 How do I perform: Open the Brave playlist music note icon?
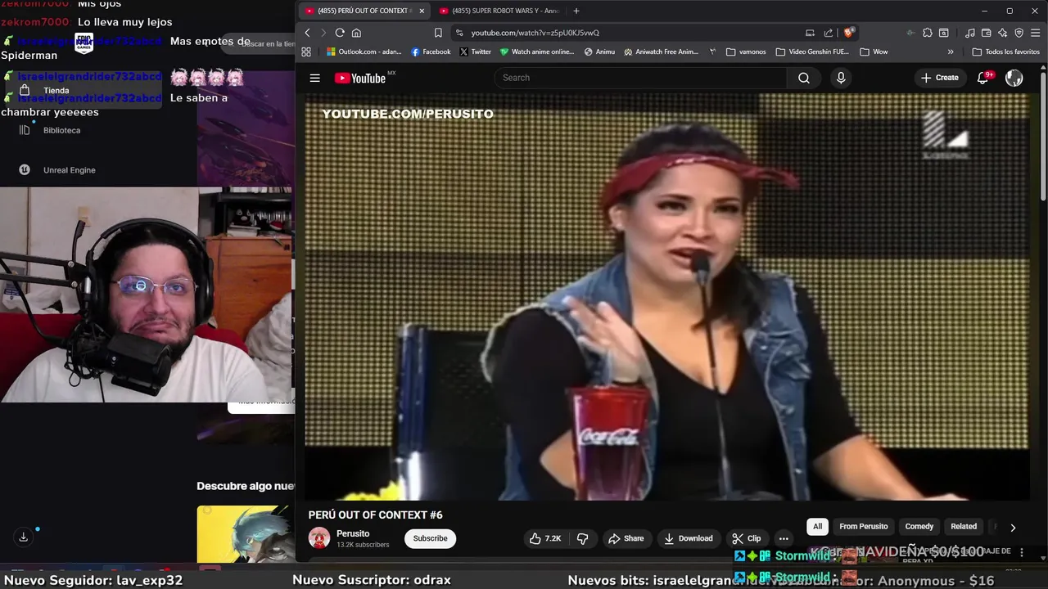(970, 33)
